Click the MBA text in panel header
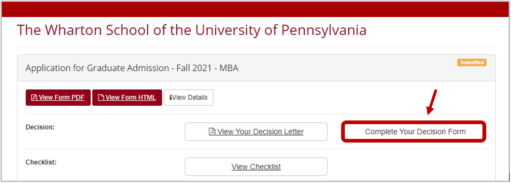 click(229, 69)
